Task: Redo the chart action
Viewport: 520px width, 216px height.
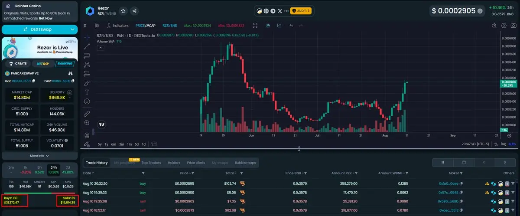Action: [302, 26]
